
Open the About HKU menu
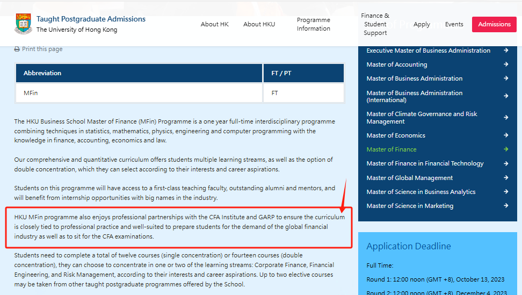(x=259, y=24)
